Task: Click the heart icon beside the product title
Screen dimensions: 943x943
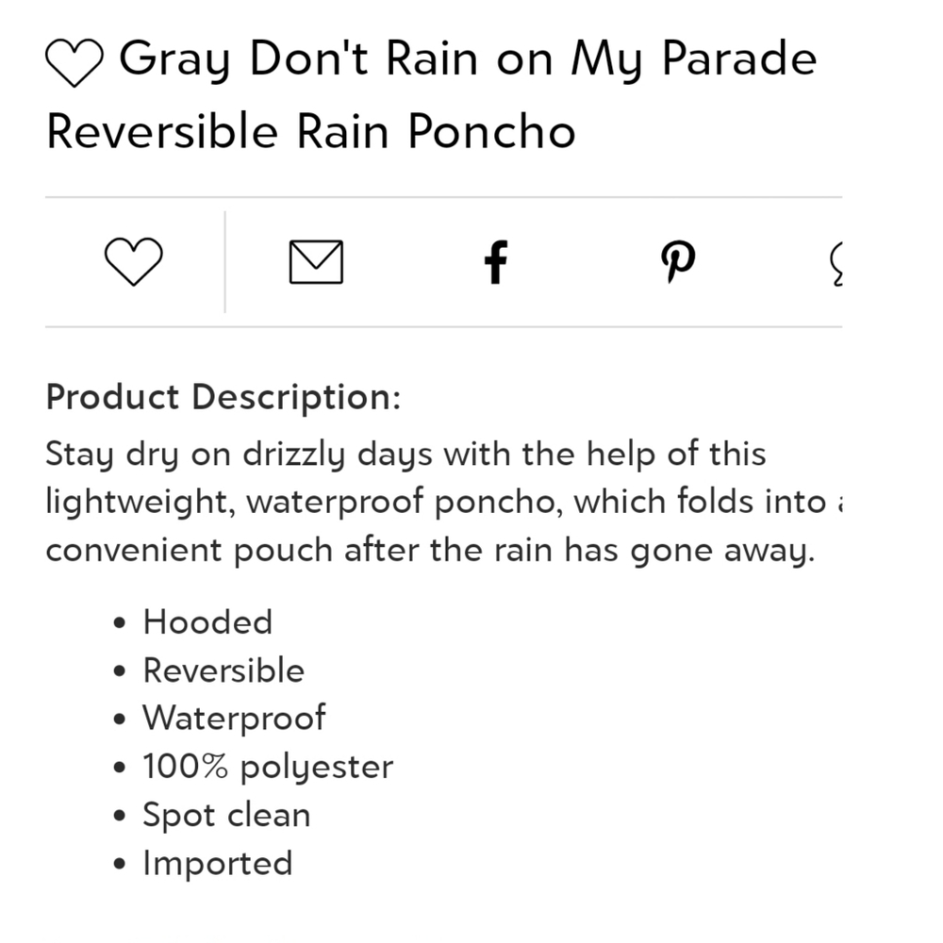Action: pos(74,59)
